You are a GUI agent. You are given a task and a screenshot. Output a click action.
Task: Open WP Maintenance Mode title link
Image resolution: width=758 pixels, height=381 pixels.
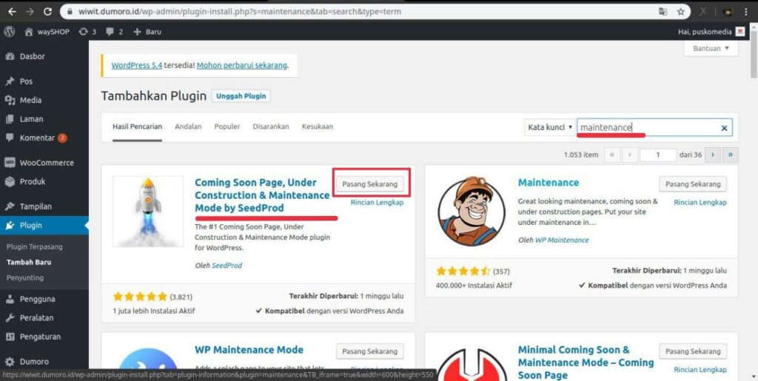point(249,350)
